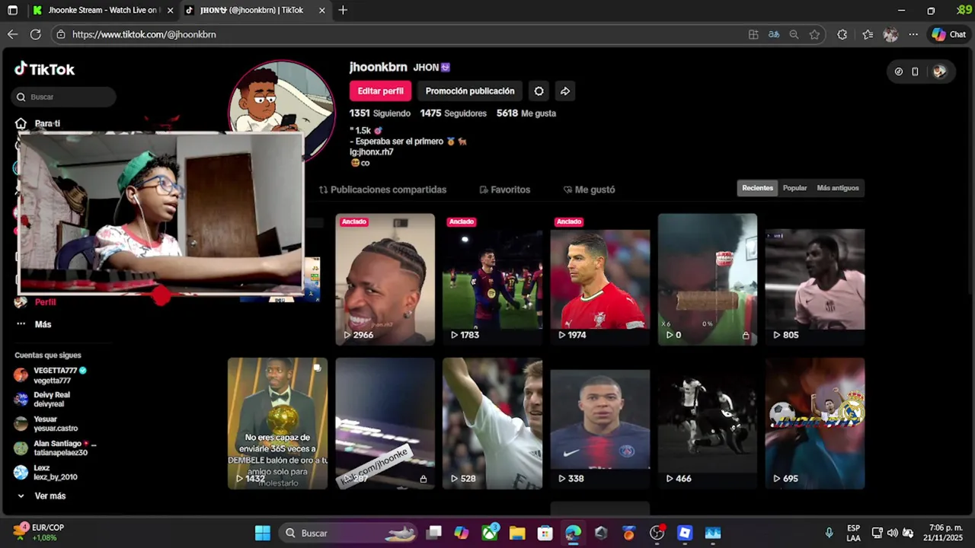975x548 pixels.
Task: Open Copilot Chat button
Action: (x=948, y=34)
